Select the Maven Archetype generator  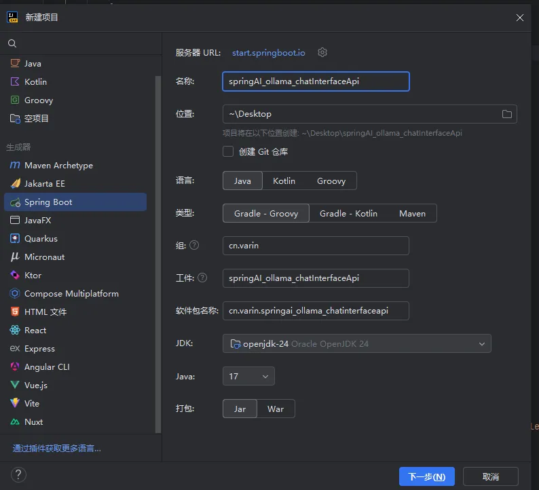click(x=75, y=166)
